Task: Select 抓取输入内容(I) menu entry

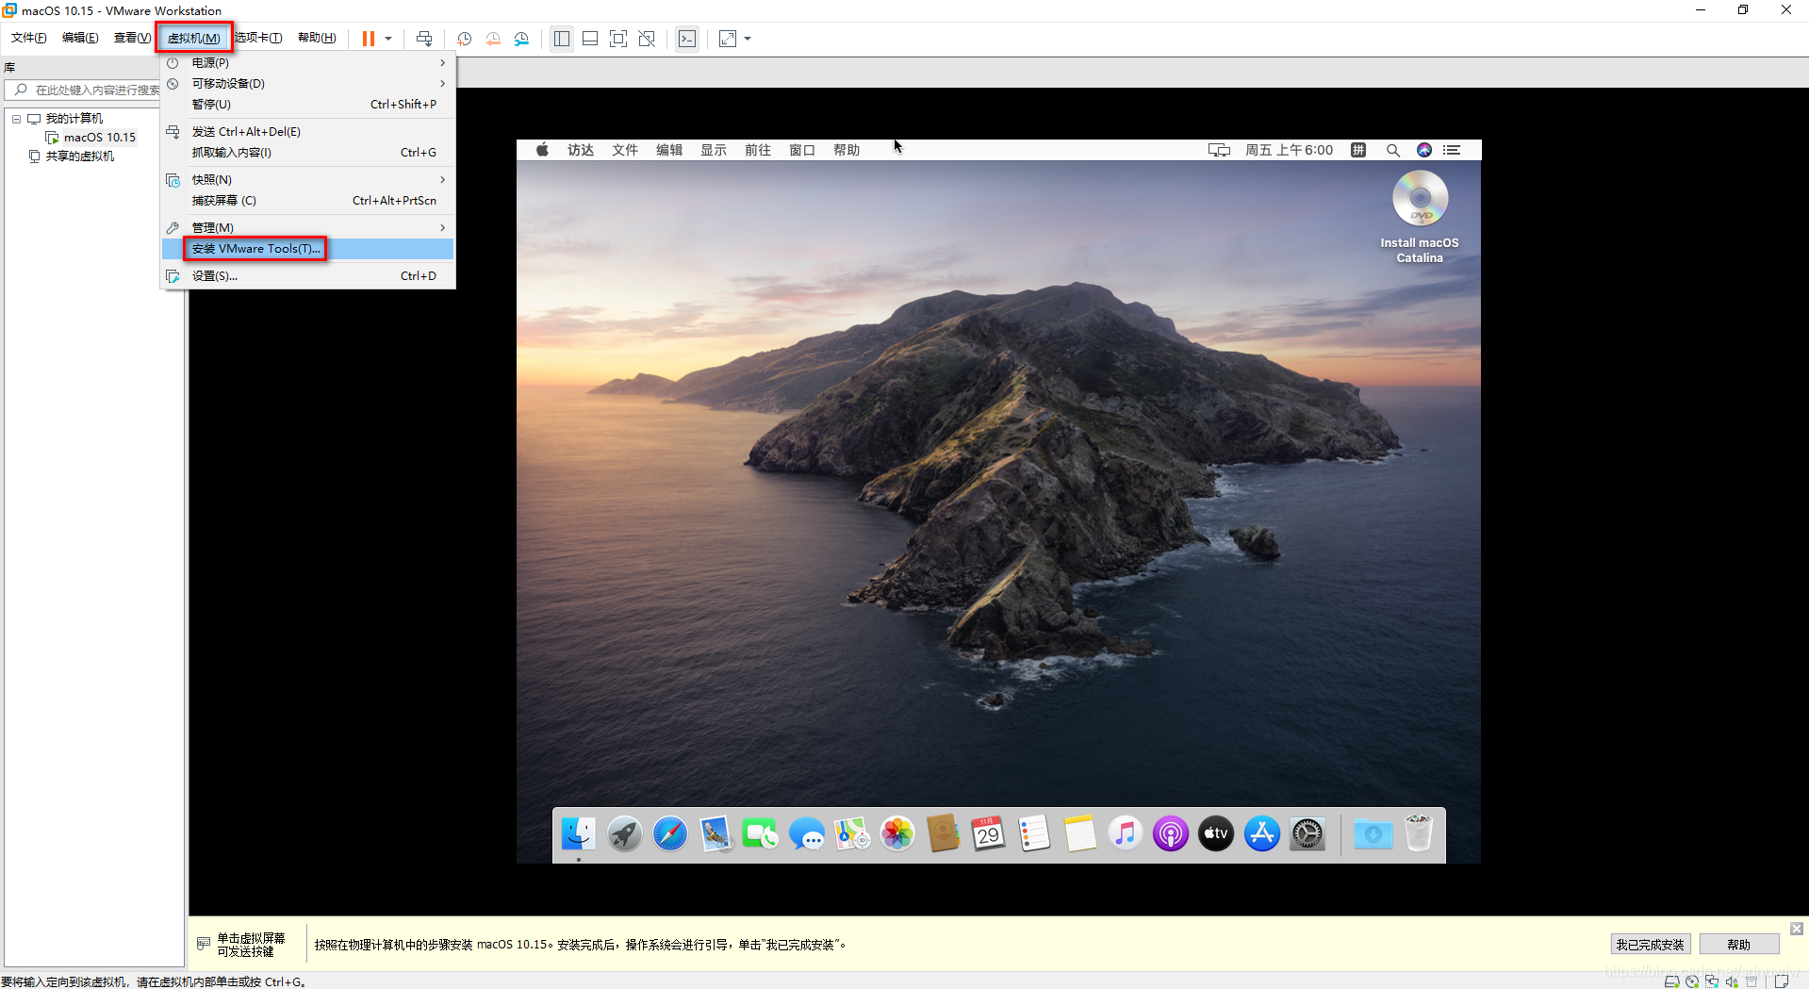Action: 308,153
